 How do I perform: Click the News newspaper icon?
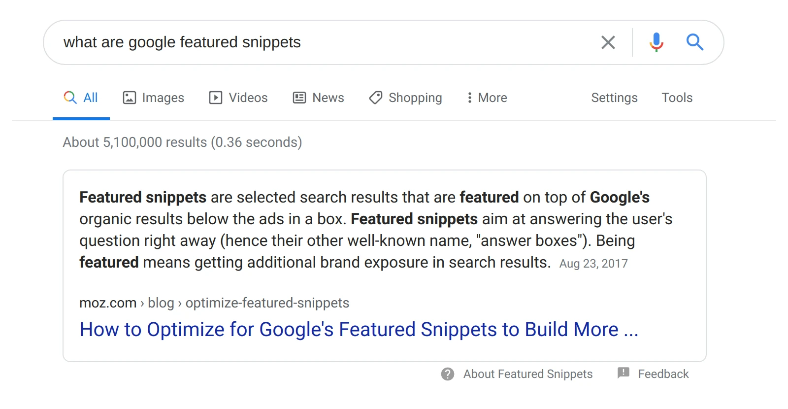click(298, 98)
